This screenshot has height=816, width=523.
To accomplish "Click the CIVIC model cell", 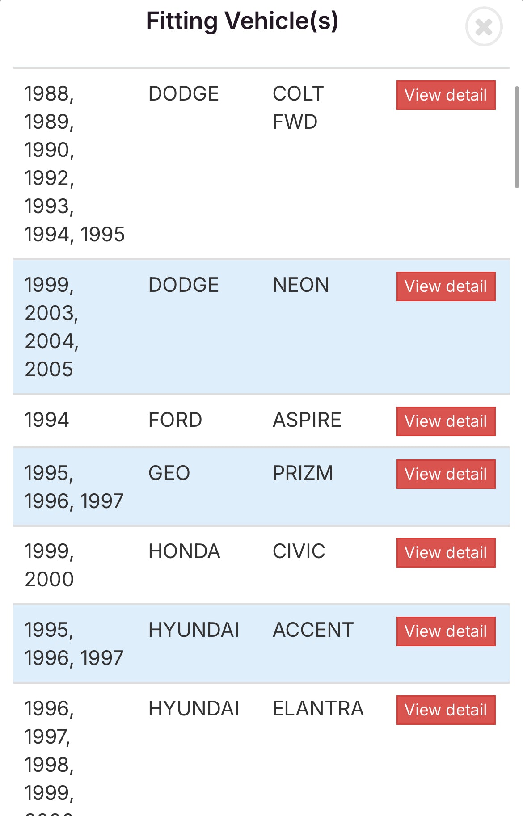I will tap(299, 551).
